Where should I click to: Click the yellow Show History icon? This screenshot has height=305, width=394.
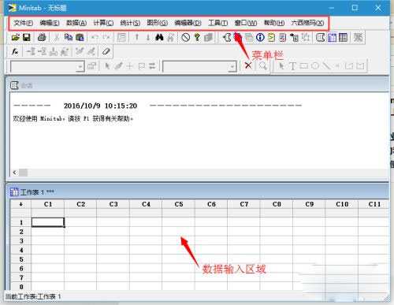pyautogui.click(x=271, y=37)
